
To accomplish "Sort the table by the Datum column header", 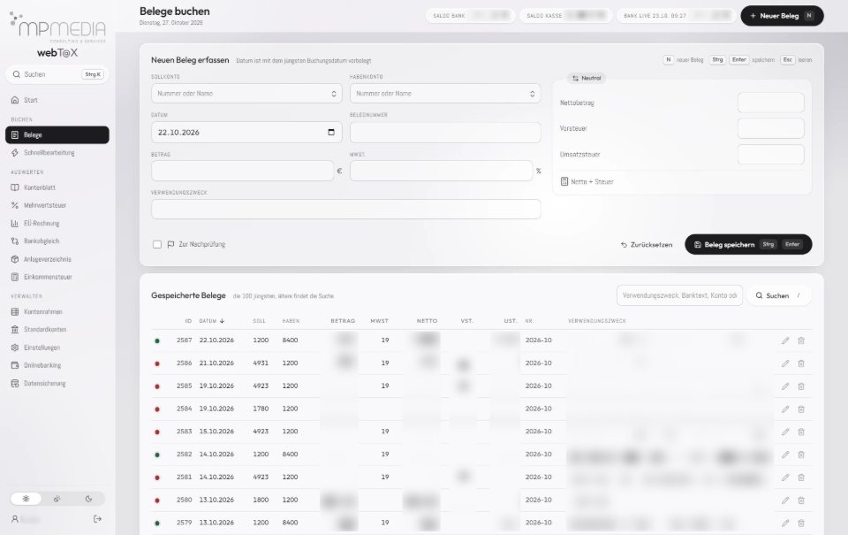I will (x=211, y=321).
